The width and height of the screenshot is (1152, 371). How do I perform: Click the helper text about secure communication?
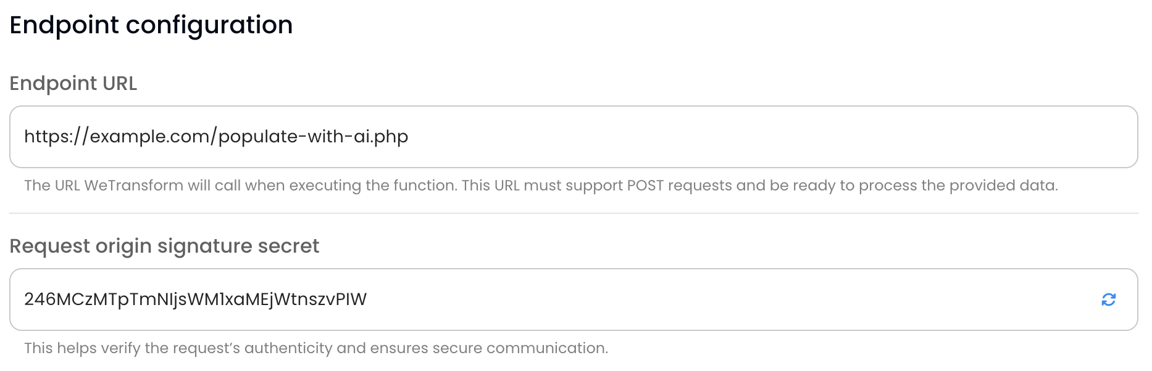(315, 347)
